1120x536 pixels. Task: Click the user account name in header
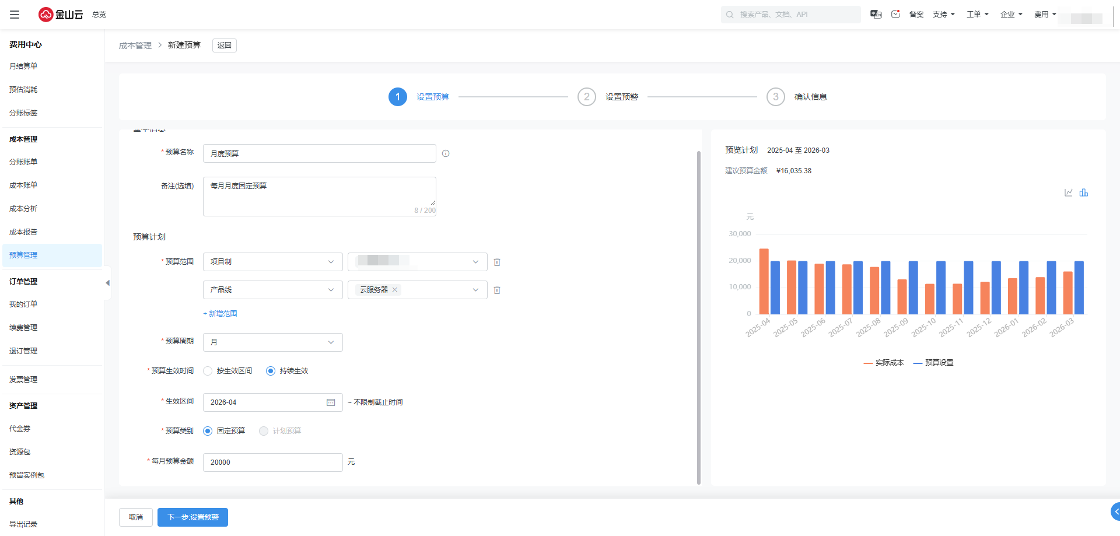(1081, 18)
